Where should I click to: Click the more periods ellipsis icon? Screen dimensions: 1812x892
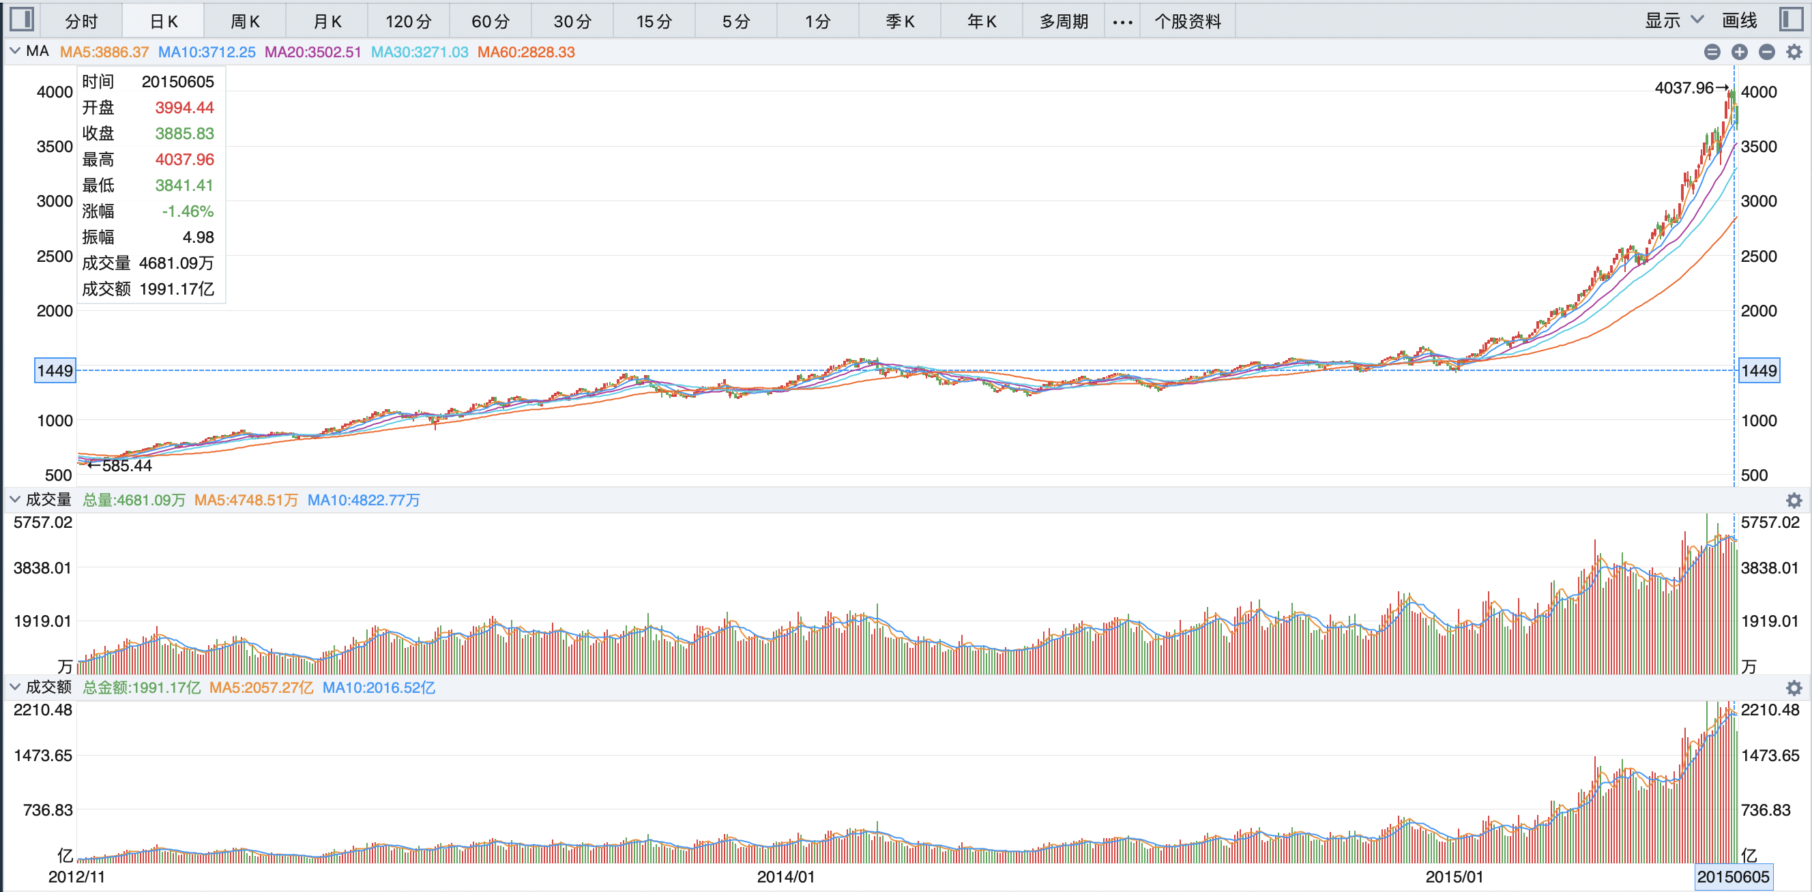point(1122,22)
